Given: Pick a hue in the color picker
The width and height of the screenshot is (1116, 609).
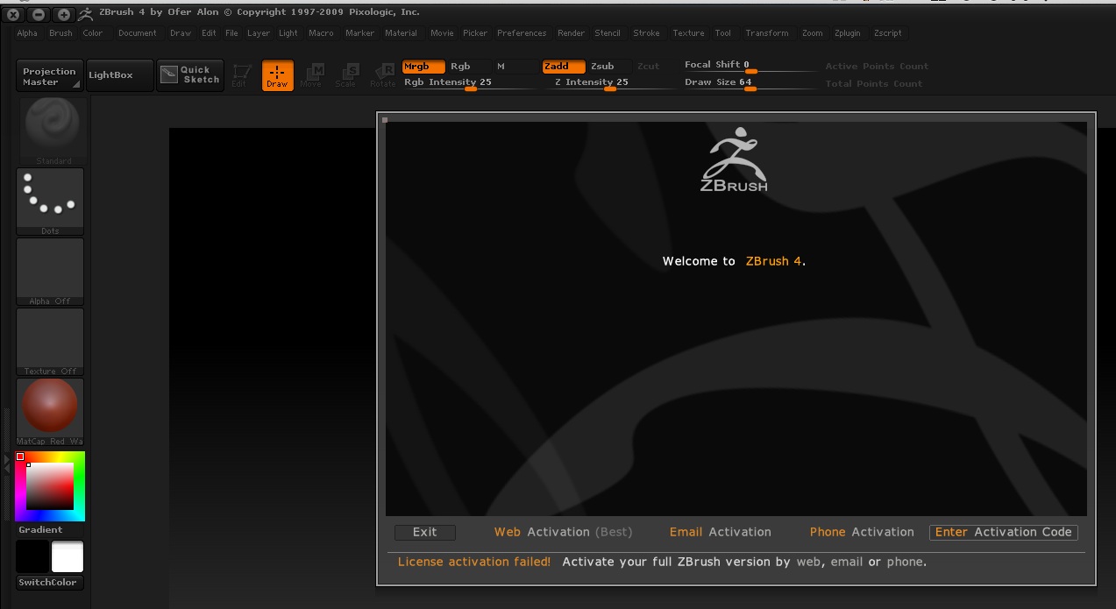Looking at the screenshot, I should point(50,486).
